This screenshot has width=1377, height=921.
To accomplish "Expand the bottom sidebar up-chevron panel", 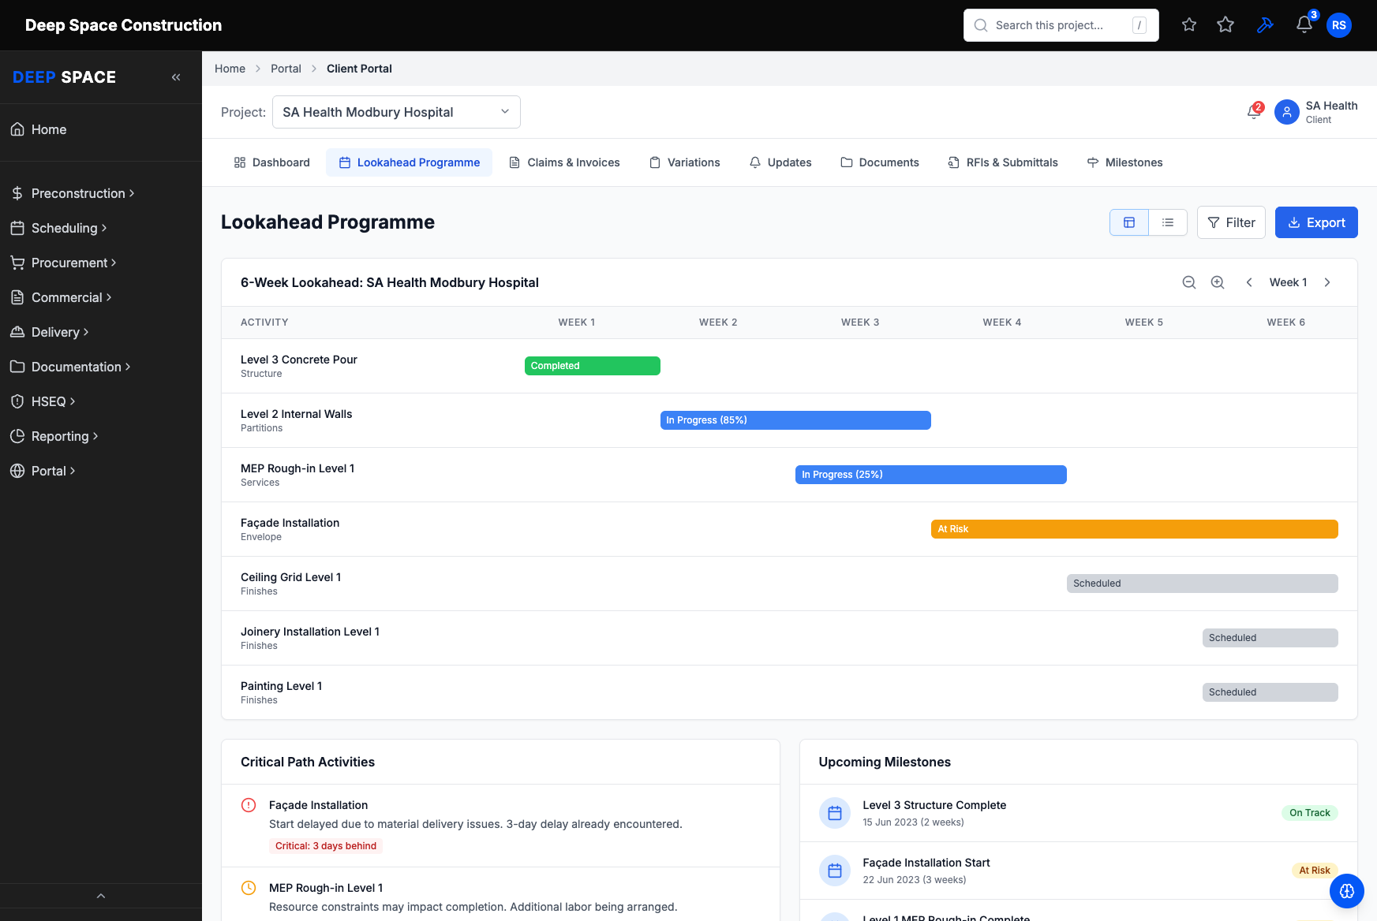I will [101, 896].
